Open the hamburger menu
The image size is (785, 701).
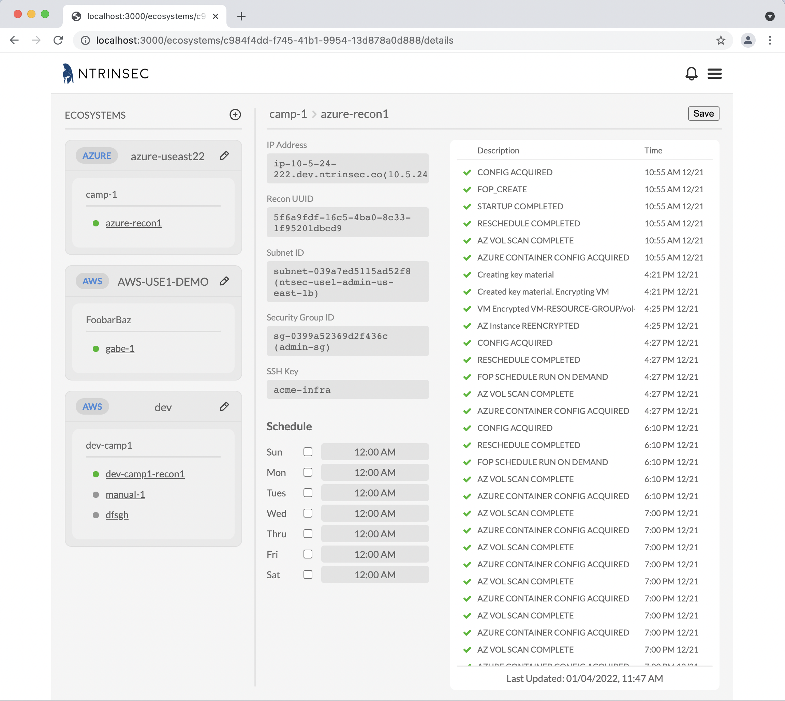pyautogui.click(x=714, y=73)
